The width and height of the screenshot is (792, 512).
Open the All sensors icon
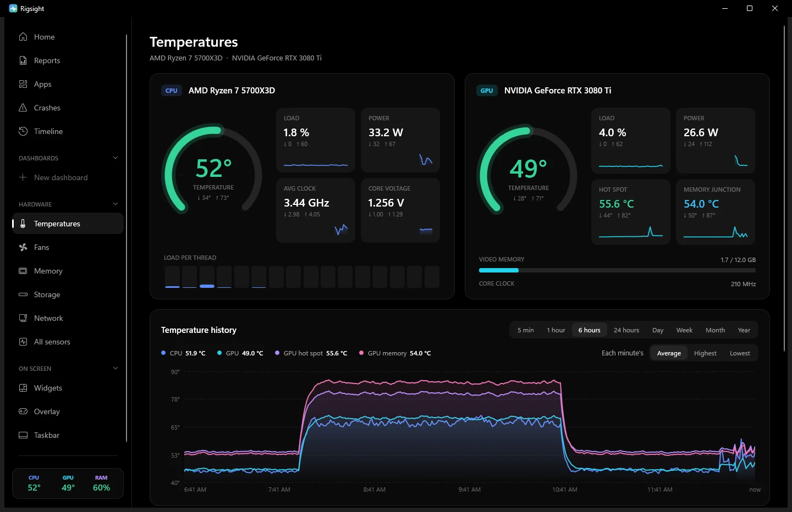[x=23, y=342]
